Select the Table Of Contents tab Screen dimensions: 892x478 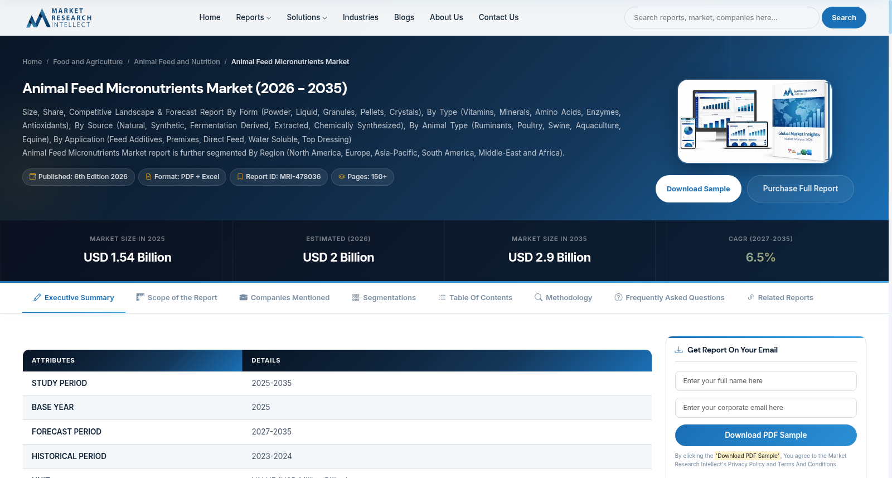[x=475, y=298]
